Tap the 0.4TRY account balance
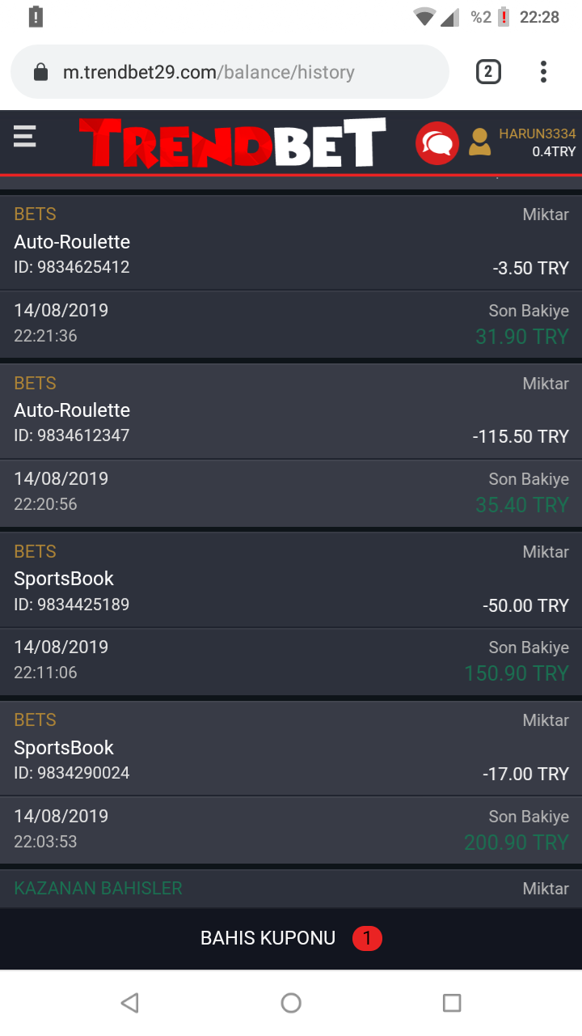Viewport: 582px width, 1036px height. click(x=554, y=151)
